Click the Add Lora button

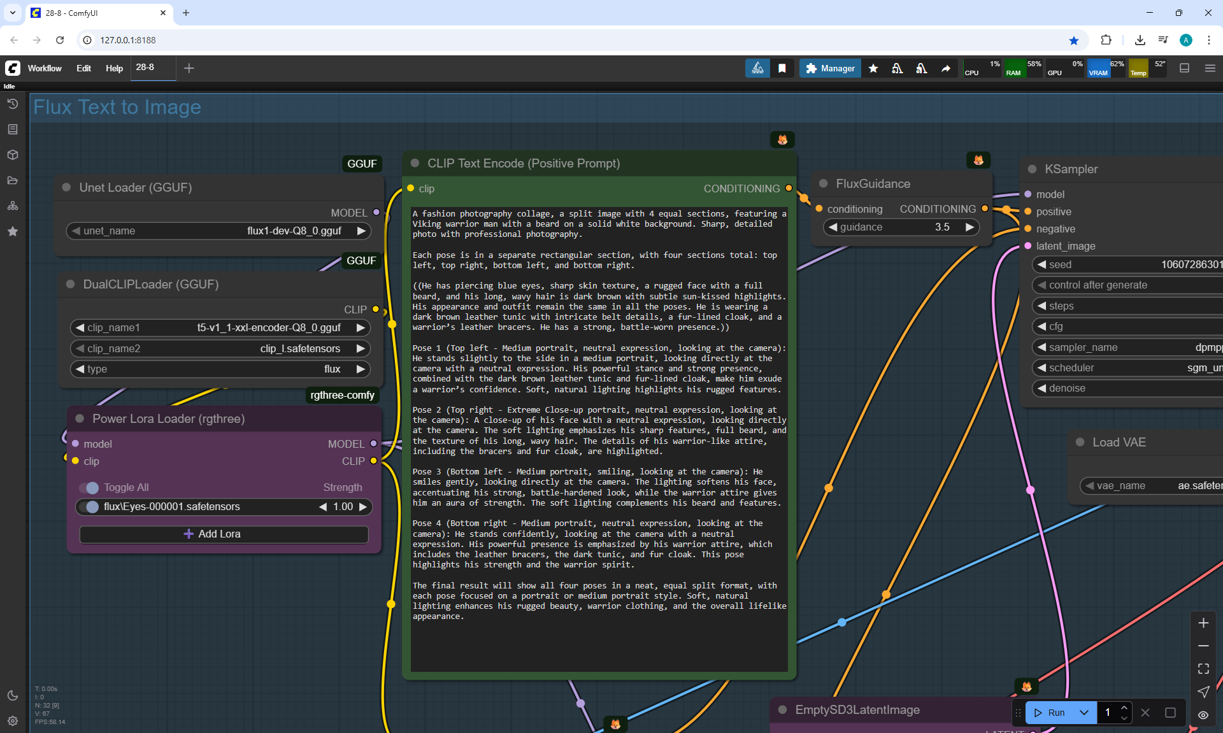224,534
